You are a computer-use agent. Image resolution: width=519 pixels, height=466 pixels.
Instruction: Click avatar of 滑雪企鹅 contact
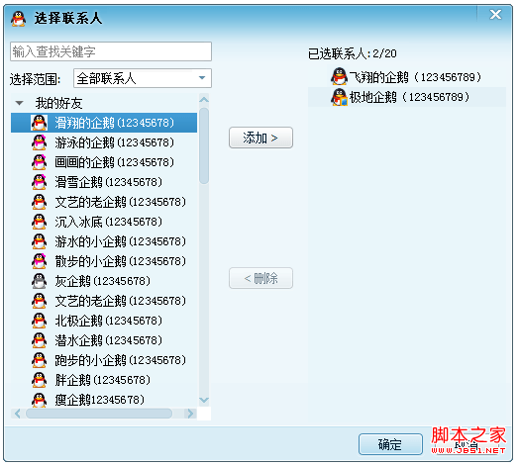39,182
